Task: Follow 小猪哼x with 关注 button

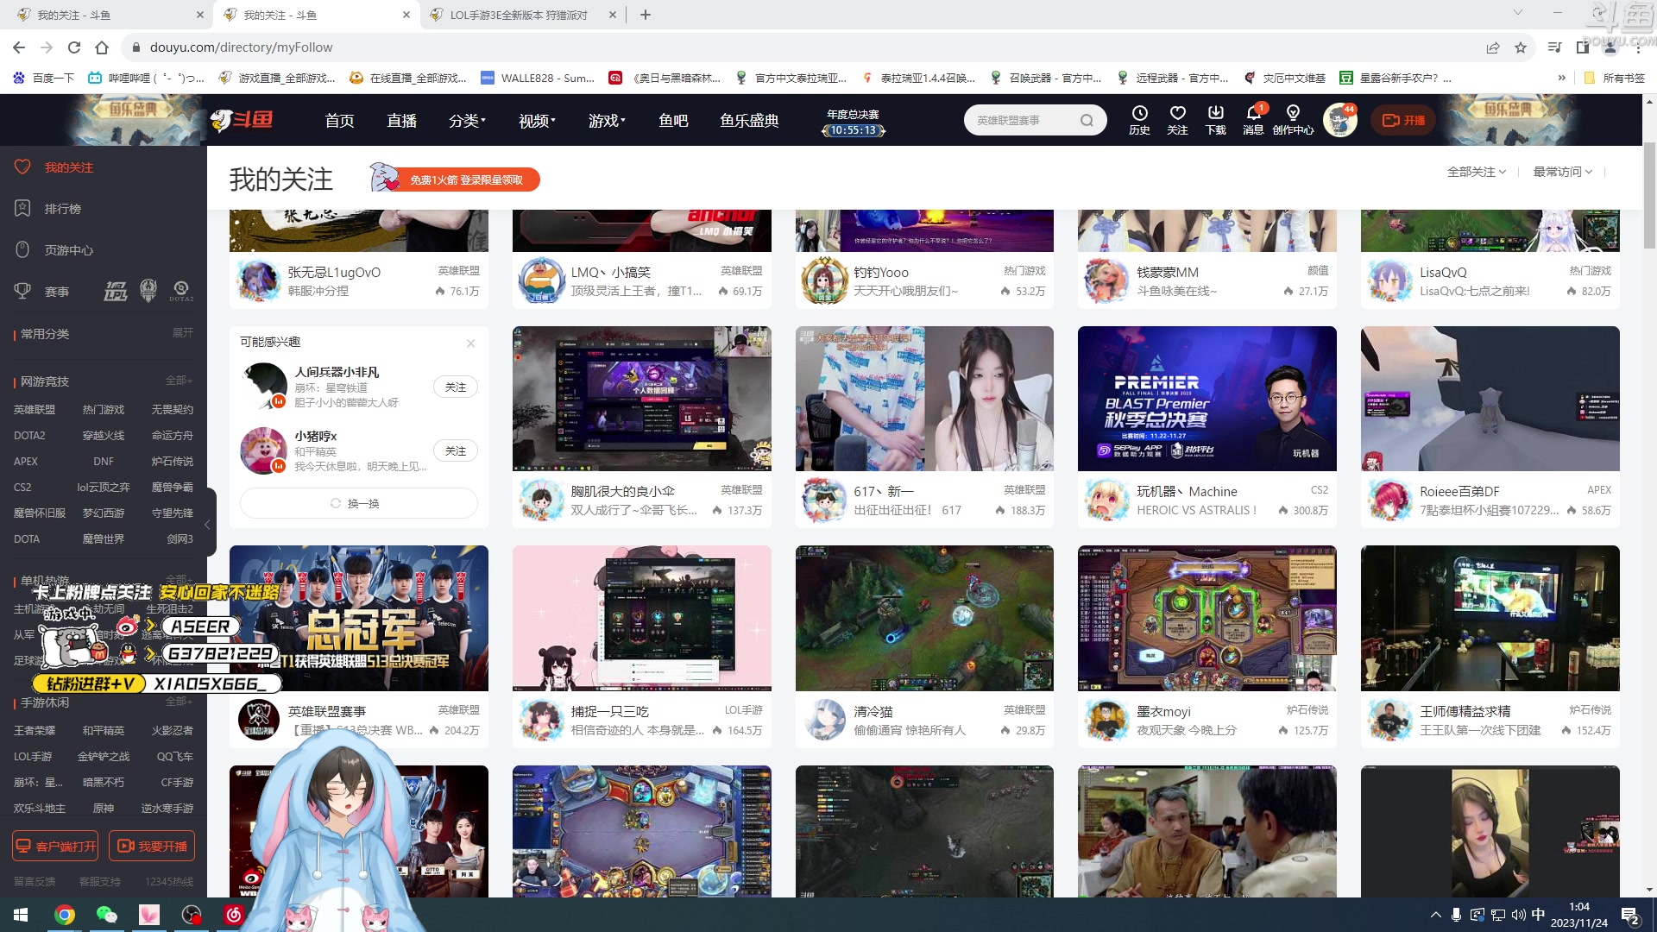Action: [456, 451]
